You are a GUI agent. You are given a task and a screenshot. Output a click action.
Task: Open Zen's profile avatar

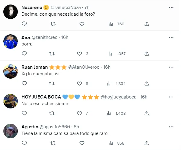click(10, 42)
